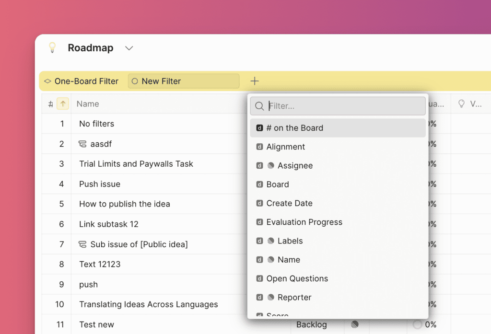Viewport: 491px width, 334px height.
Task: Click sub-issue icon next to aasdf
Action: pyautogui.click(x=82, y=144)
